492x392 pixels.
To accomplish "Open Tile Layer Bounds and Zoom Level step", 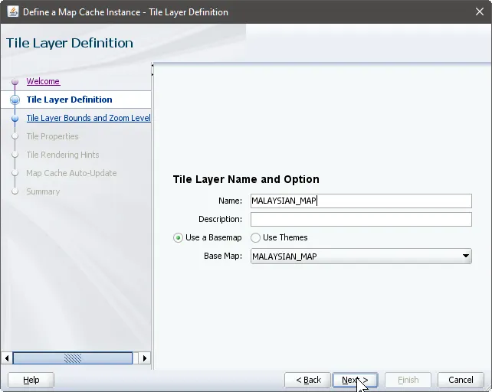I will (88, 118).
